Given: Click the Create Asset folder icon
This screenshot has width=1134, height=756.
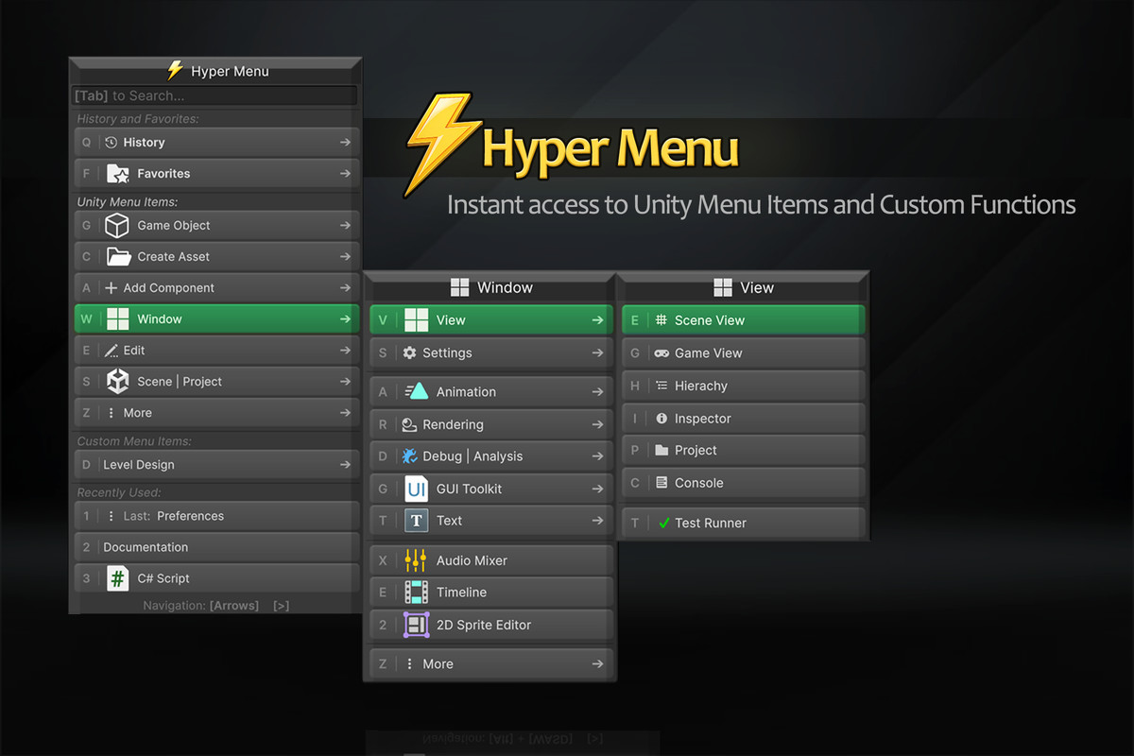Looking at the screenshot, I should click(118, 257).
